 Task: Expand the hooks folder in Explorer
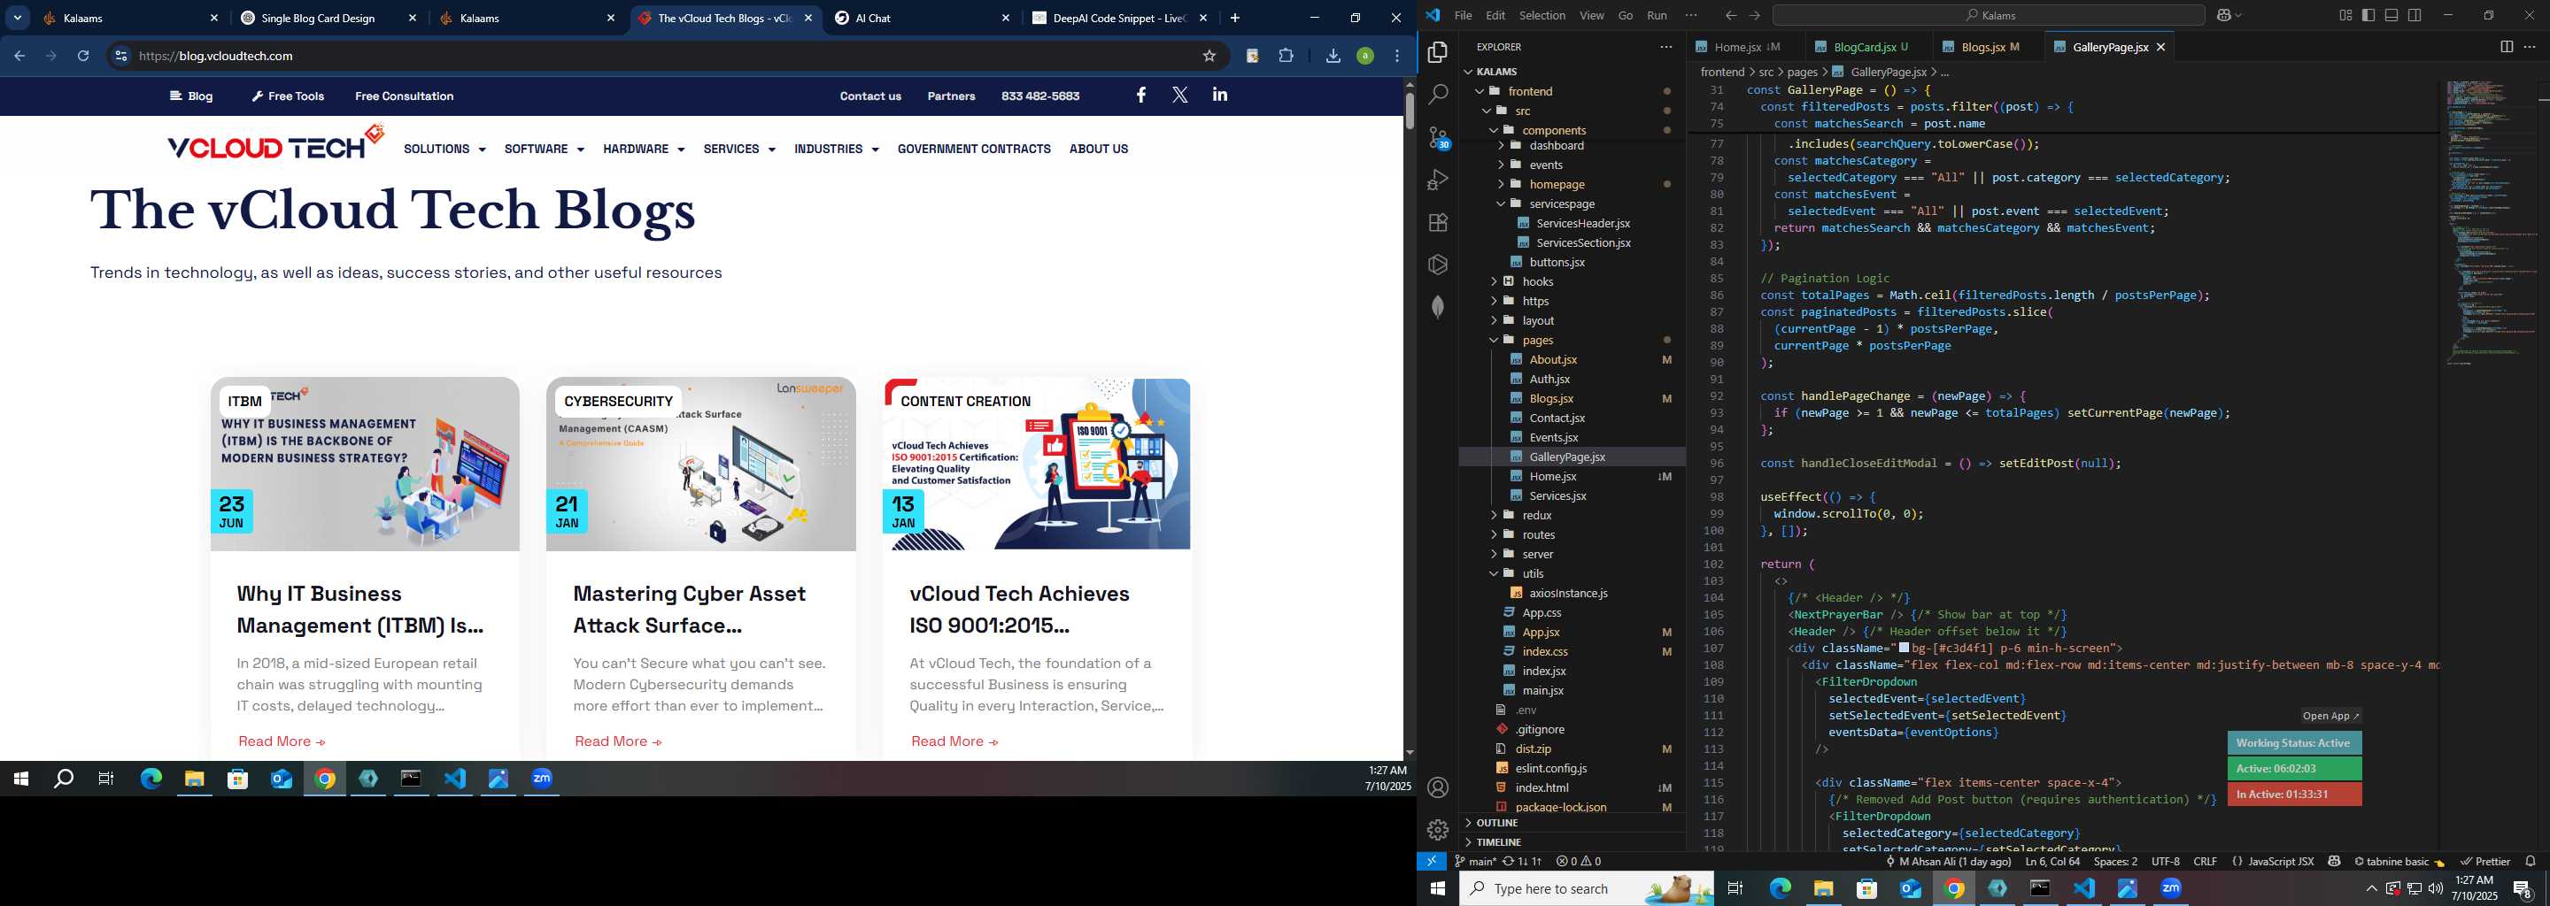pos(1537,282)
